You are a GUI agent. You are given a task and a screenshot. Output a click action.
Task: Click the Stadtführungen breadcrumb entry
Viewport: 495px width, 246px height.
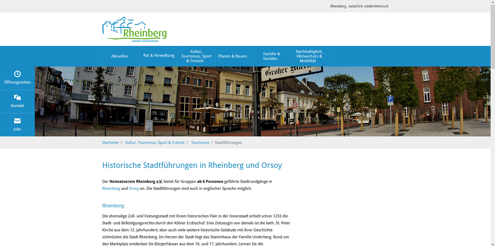[x=228, y=143]
